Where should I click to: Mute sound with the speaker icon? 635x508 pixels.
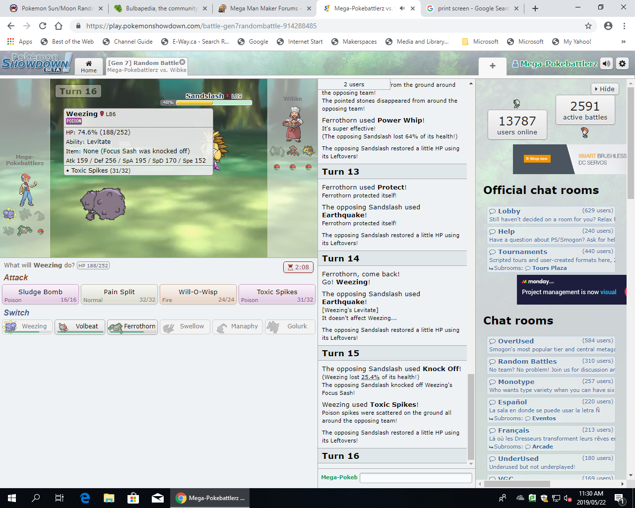click(606, 63)
